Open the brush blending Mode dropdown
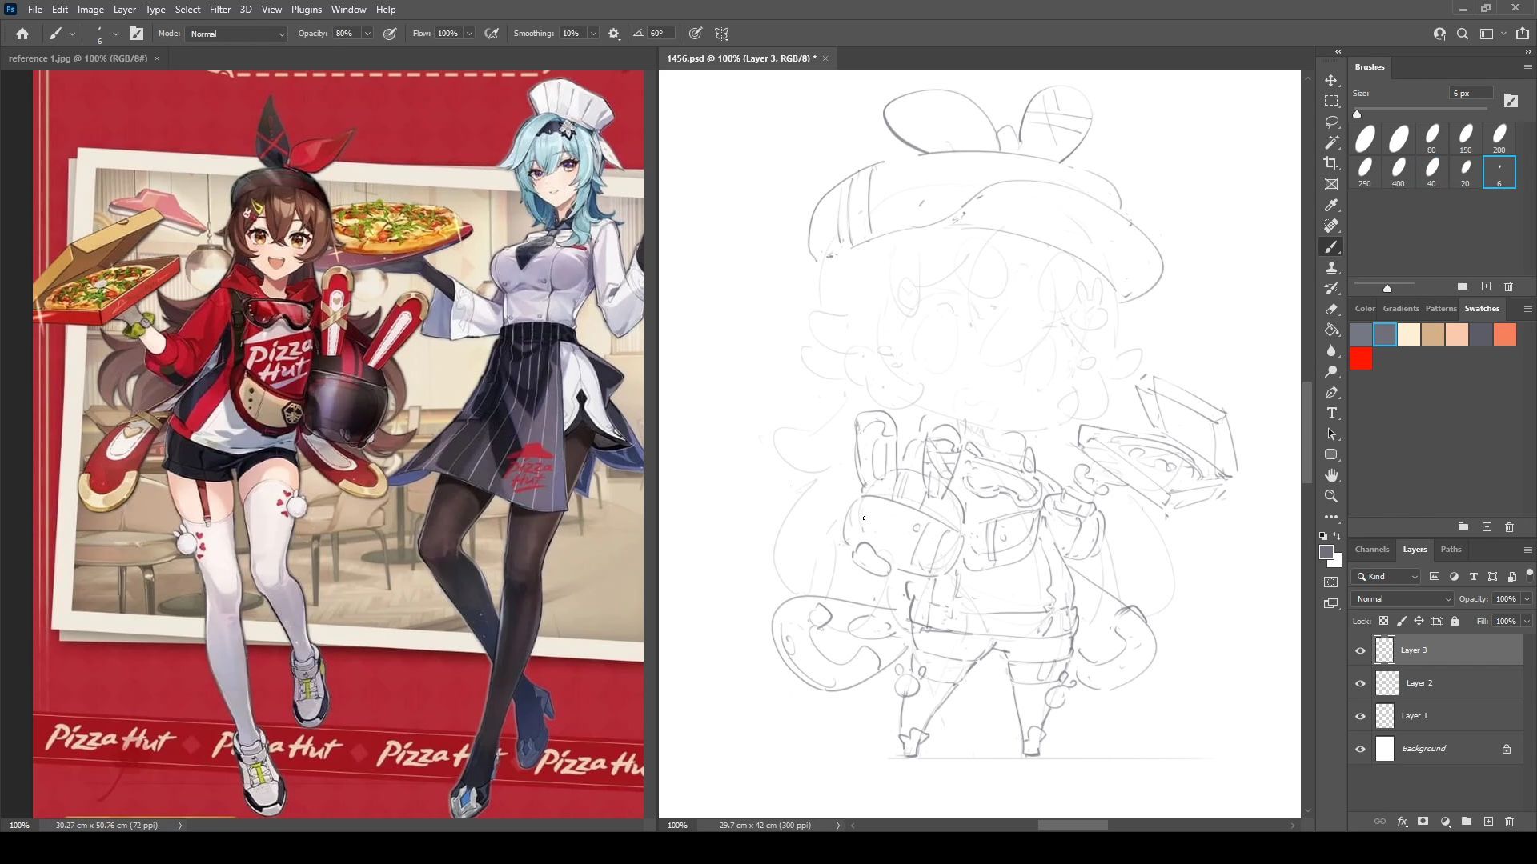Screen dimensions: 1537x864 click(x=236, y=34)
